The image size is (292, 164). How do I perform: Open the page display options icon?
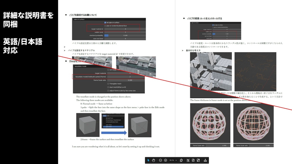pos(181,160)
